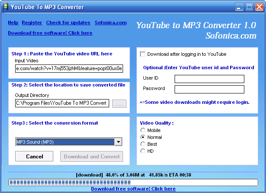The image size is (266, 193).
Task: Close the YouTube To MP3 Converter window
Action: [259, 7]
